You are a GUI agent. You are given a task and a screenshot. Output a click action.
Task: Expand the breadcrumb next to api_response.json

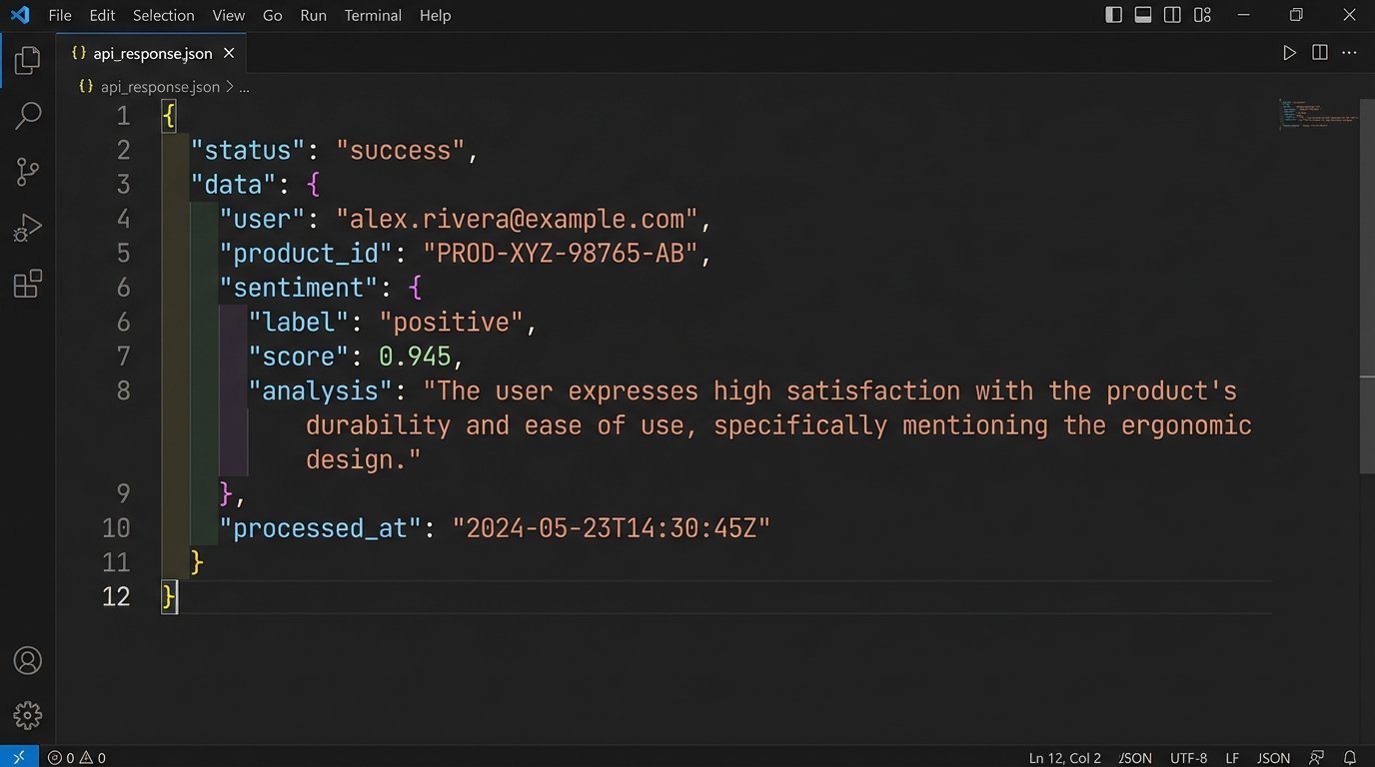(x=243, y=86)
